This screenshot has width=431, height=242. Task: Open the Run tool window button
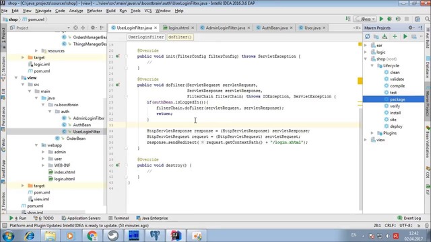pyautogui.click(x=18, y=218)
